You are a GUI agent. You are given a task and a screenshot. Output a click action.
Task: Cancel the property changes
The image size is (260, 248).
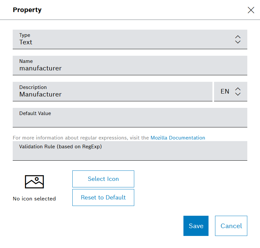(x=231, y=226)
